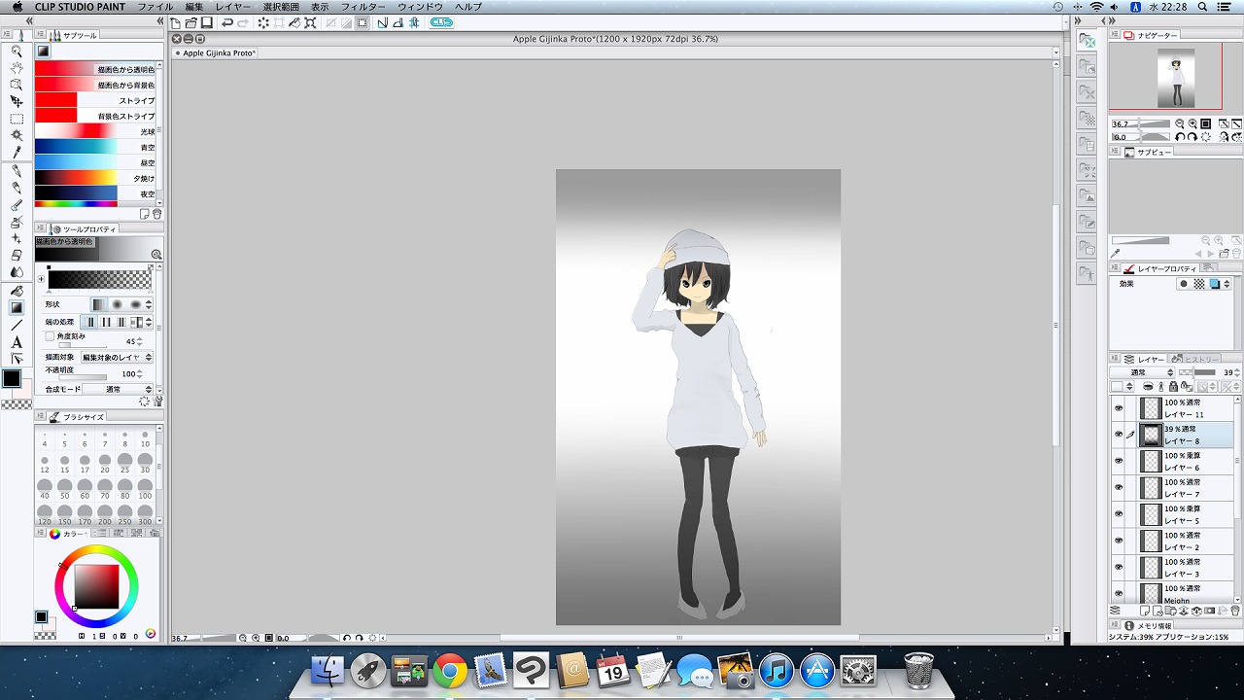Select the straight Line figure tool
The image size is (1244, 700).
[17, 325]
